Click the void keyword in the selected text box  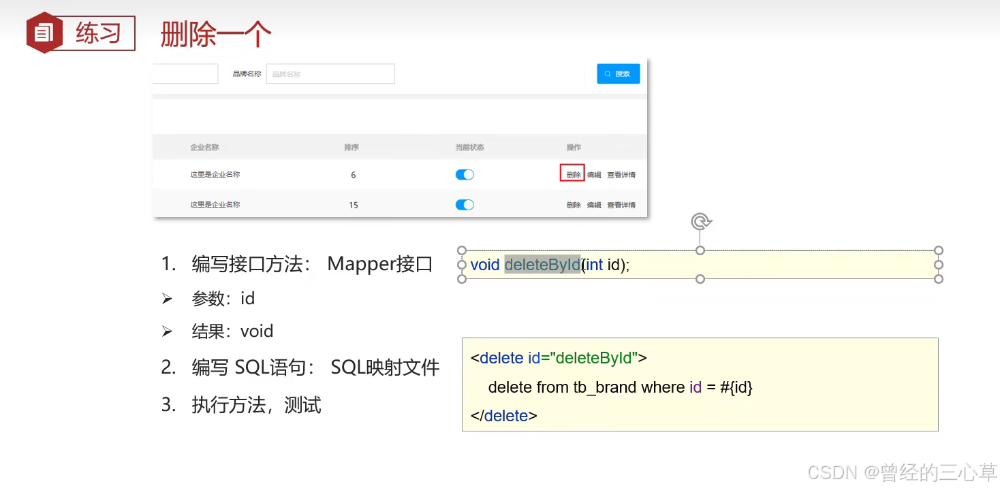coord(485,265)
